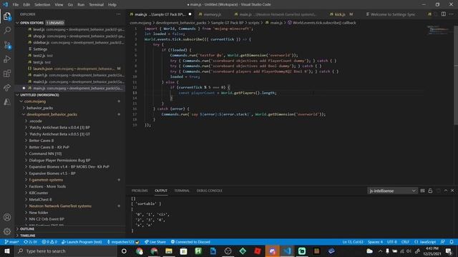Switch to the Output panel tab
The image size is (458, 257).
pyautogui.click(x=161, y=191)
